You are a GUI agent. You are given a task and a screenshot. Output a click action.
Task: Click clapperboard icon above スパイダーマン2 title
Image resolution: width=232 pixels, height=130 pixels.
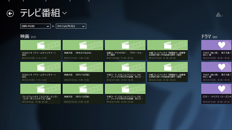pos(40,89)
